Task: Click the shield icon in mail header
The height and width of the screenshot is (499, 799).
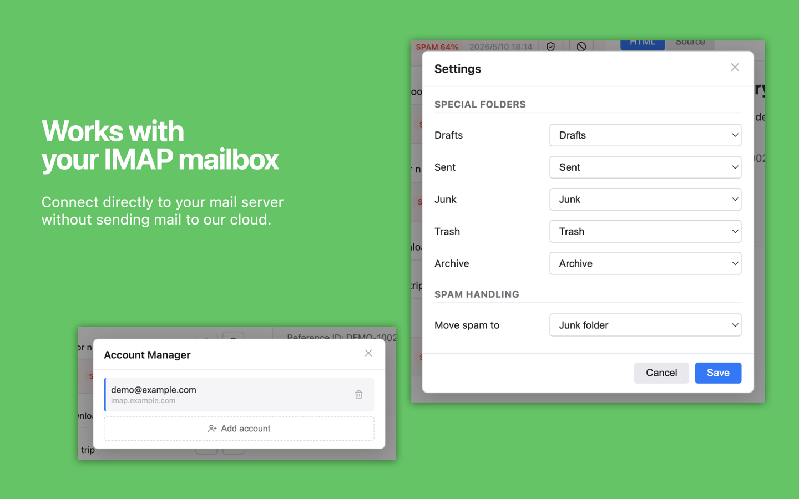Action: pos(550,47)
